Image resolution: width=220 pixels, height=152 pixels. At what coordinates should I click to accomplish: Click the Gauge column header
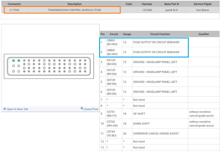[x=127, y=34]
